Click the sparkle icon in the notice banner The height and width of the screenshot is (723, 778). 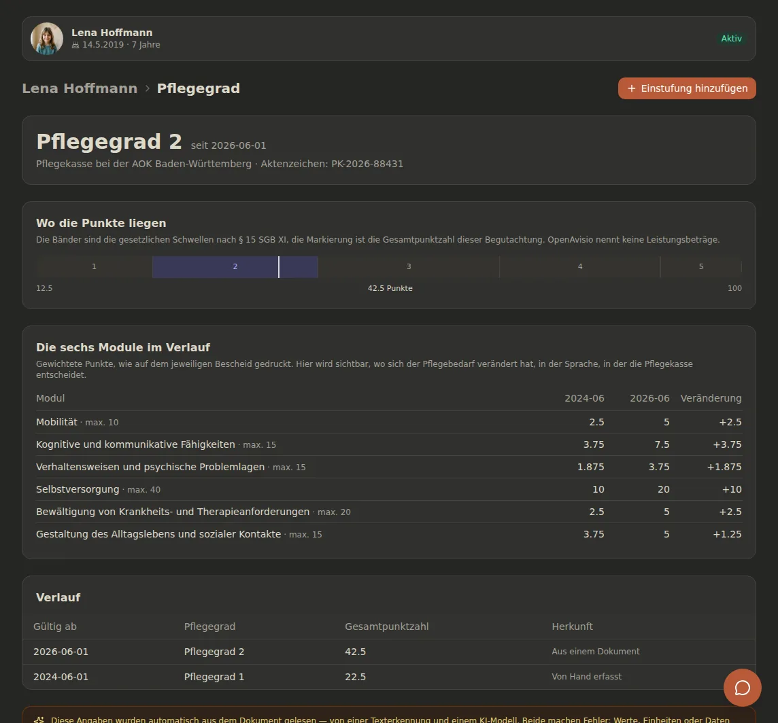click(39, 720)
